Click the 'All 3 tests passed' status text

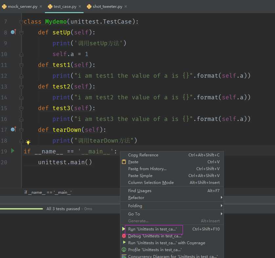[63, 208]
